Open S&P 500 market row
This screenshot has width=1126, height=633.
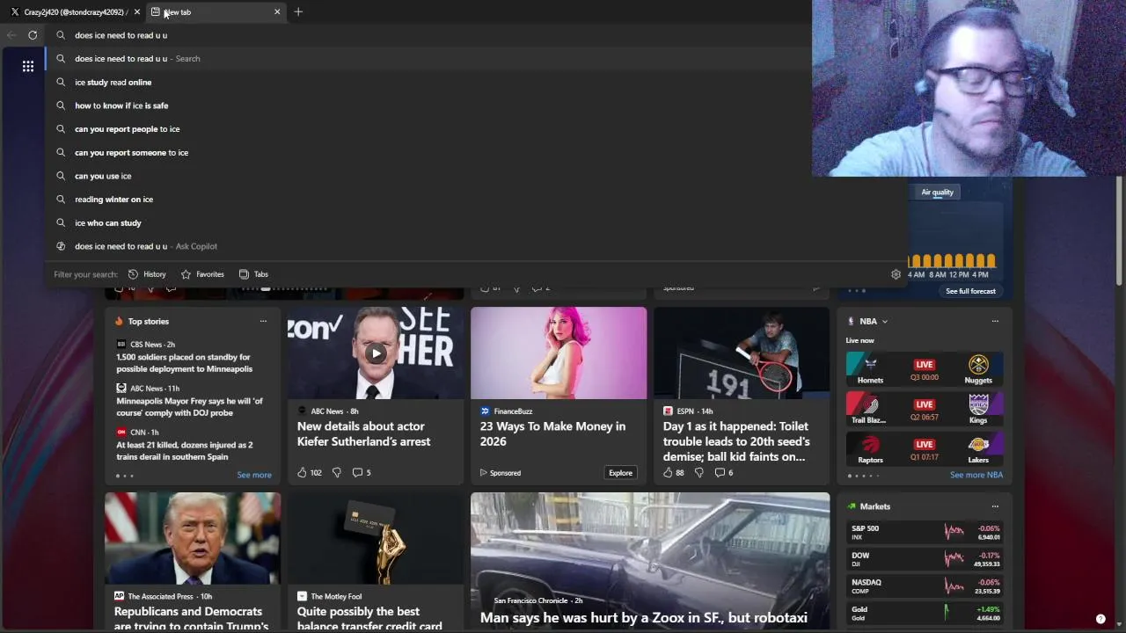pyautogui.click(x=924, y=532)
